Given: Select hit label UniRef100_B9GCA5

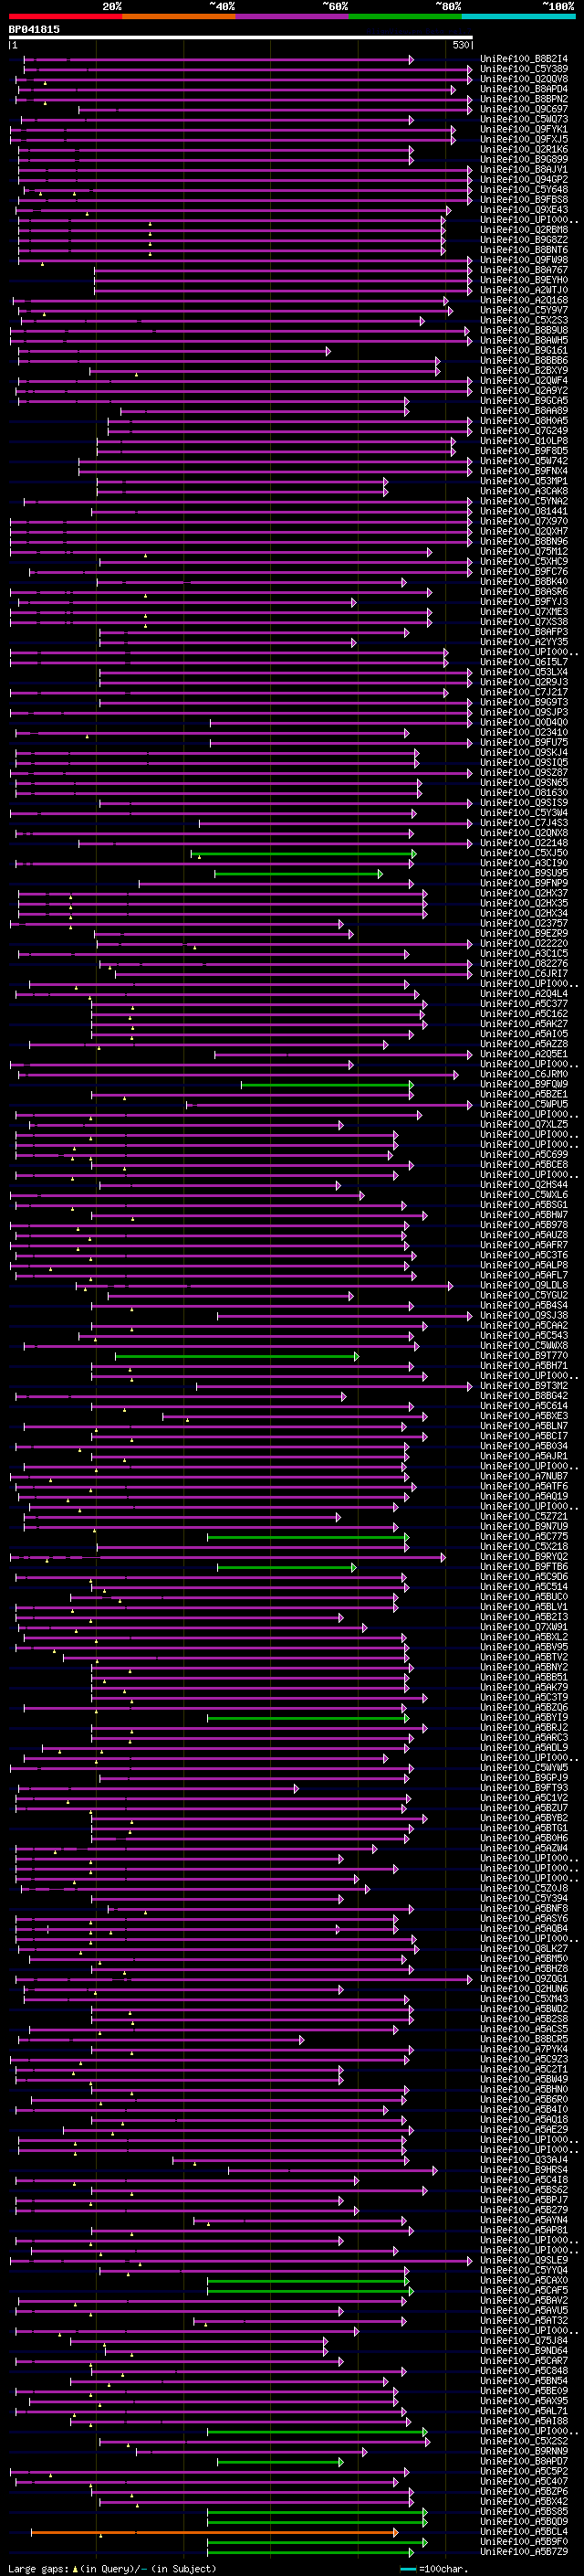Looking at the screenshot, I should pyautogui.click(x=524, y=400).
